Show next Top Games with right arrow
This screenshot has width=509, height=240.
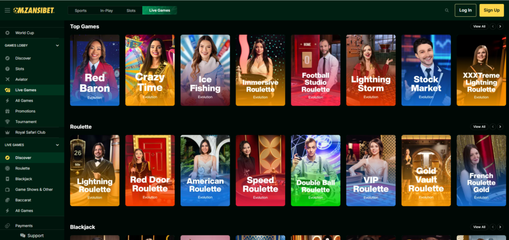click(500, 27)
